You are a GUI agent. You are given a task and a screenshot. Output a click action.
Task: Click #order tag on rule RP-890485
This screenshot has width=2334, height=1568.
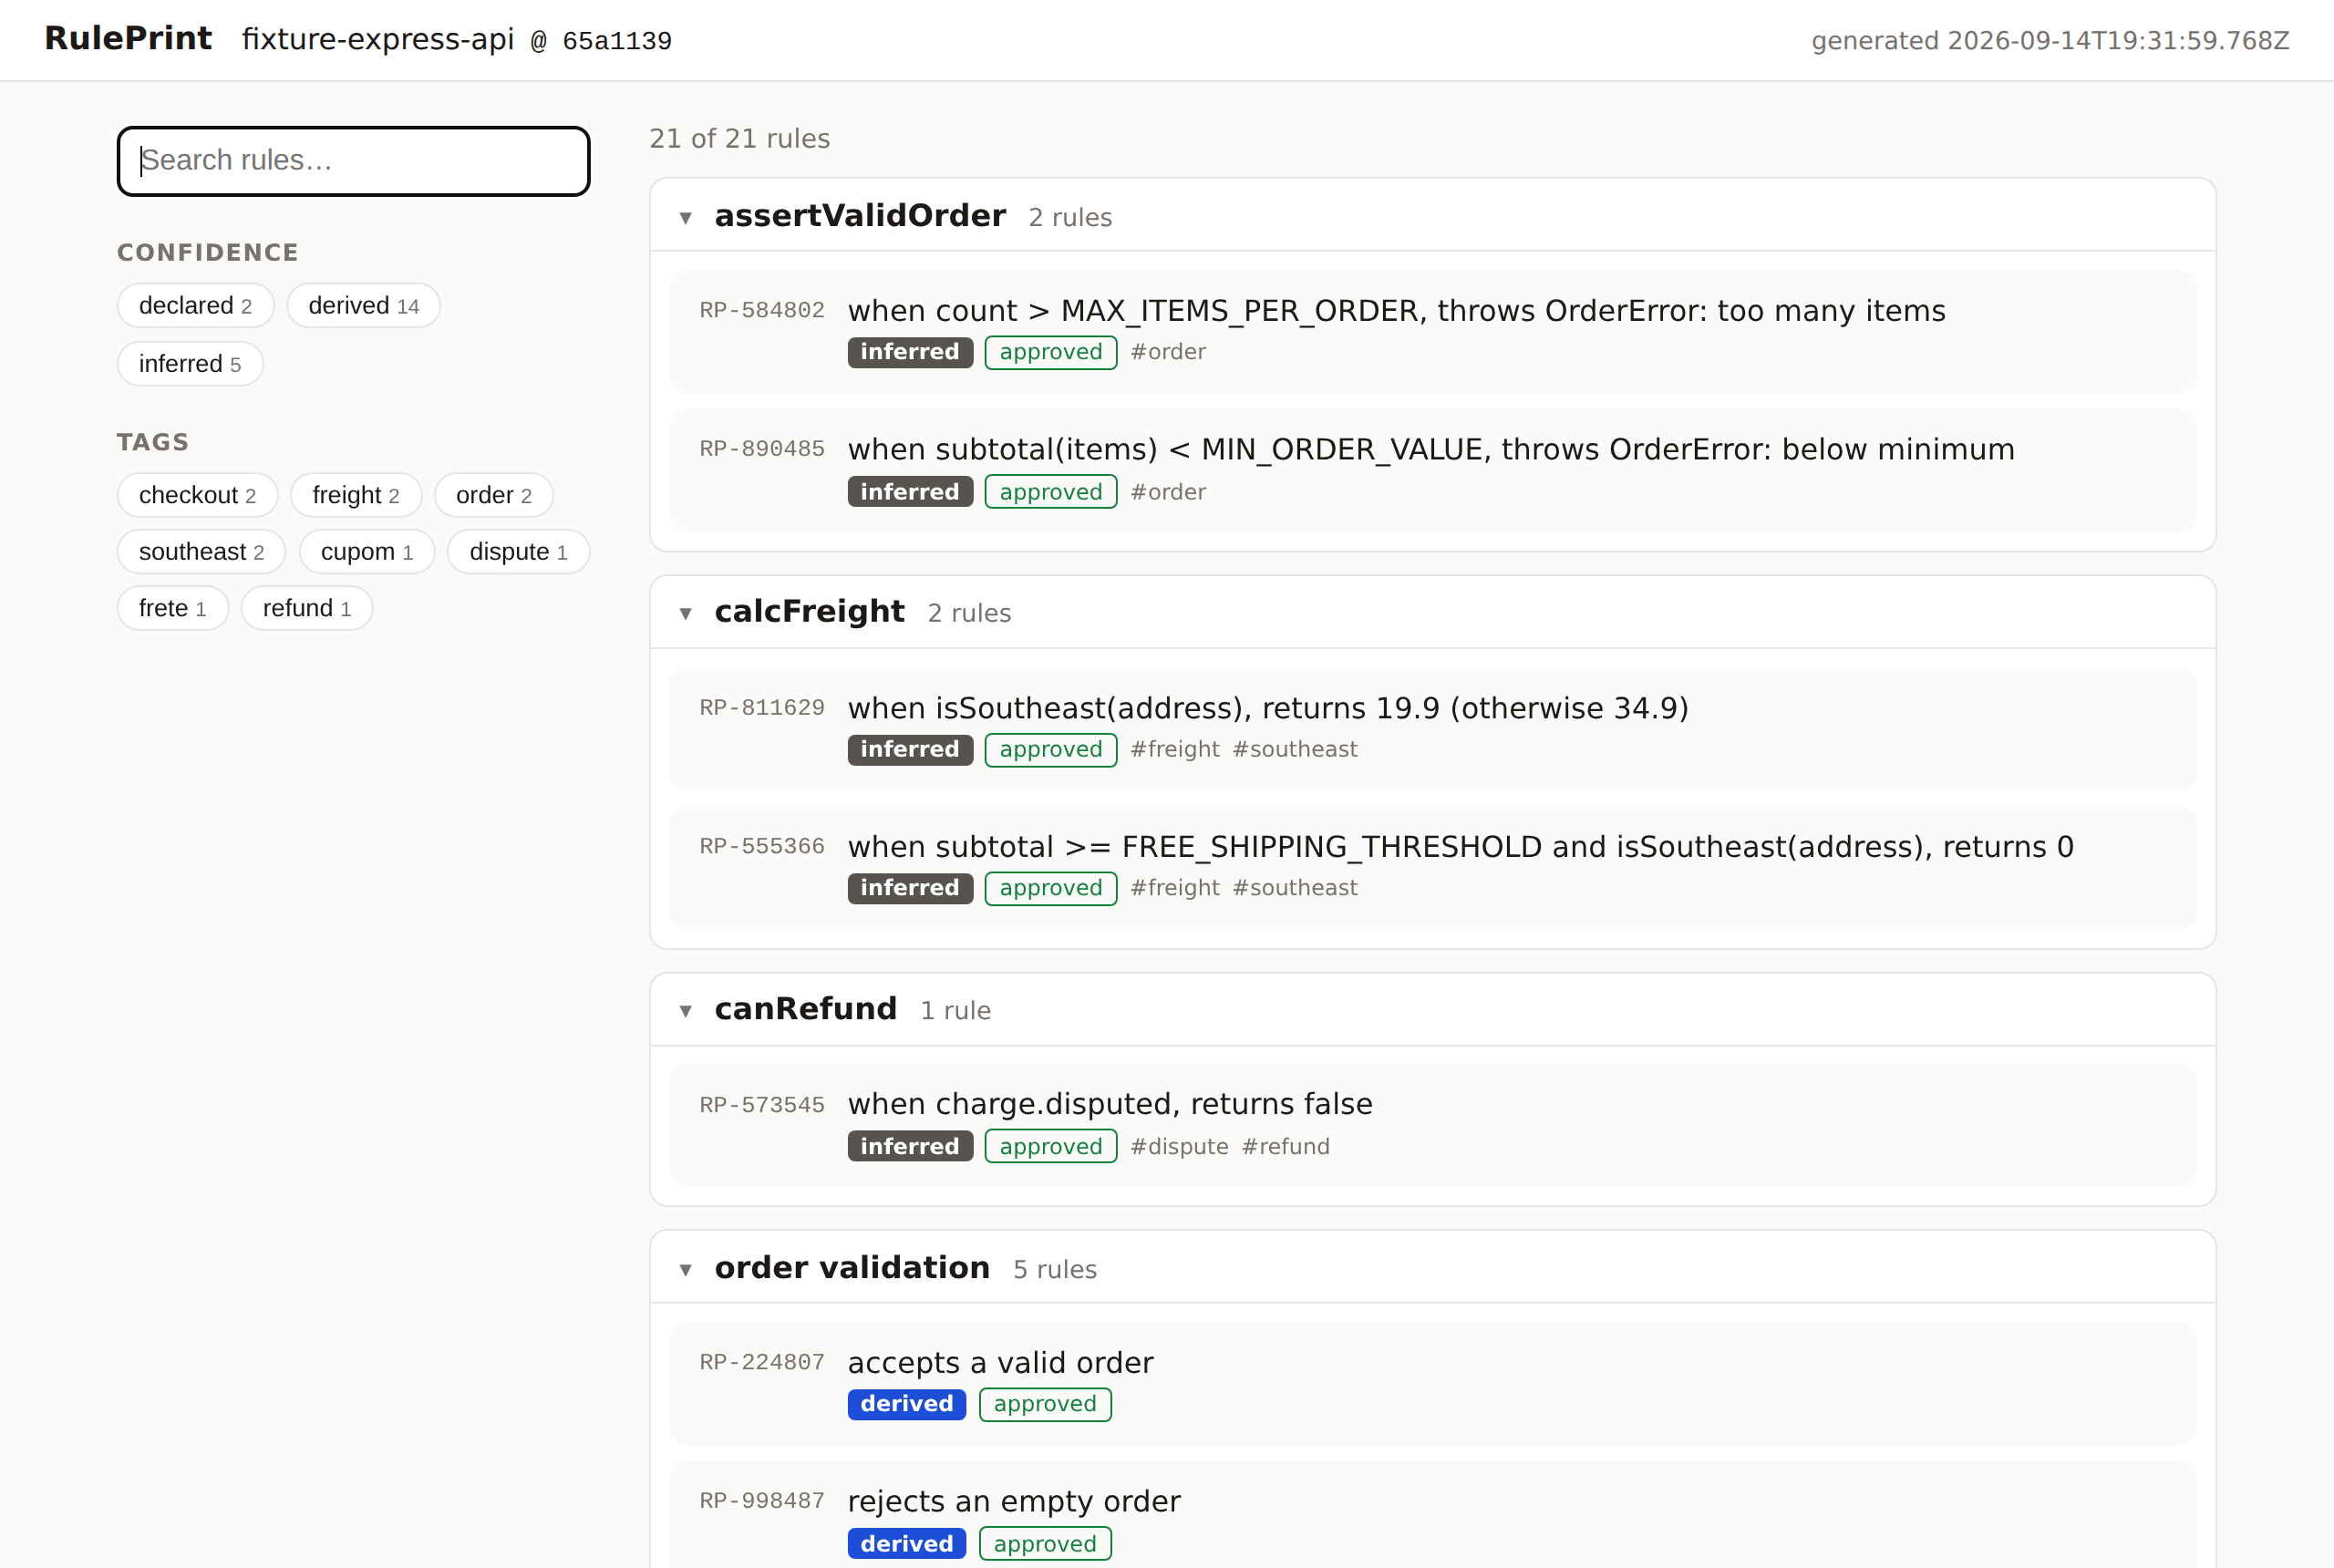[x=1168, y=492]
